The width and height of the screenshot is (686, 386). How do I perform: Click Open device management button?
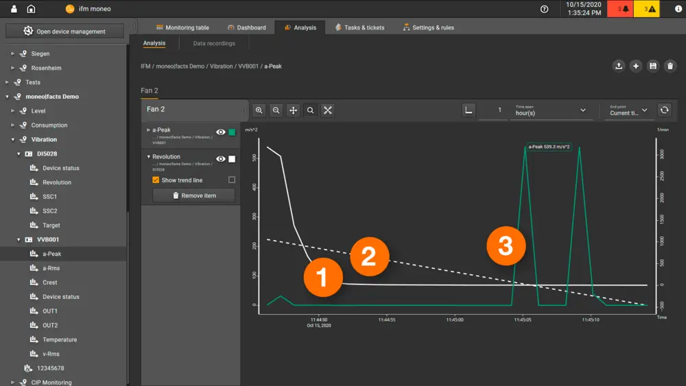pos(64,31)
